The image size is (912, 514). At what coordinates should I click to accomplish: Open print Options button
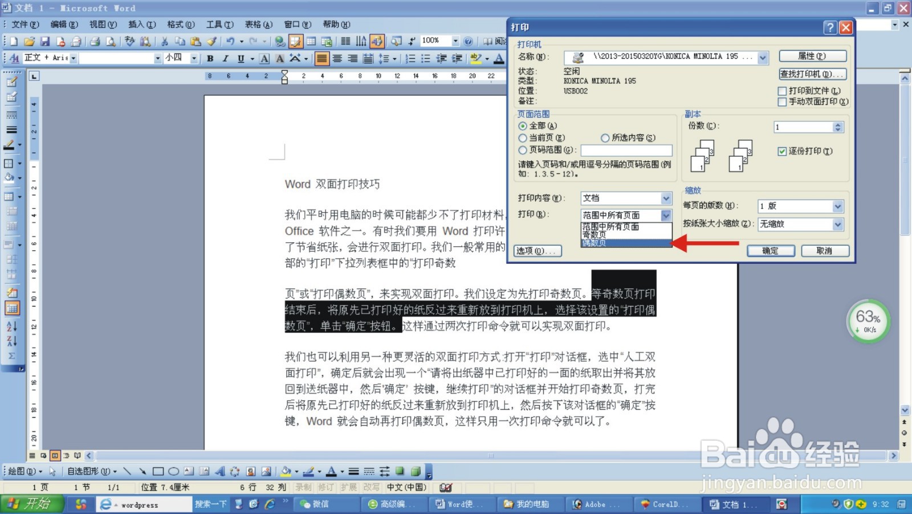pyautogui.click(x=538, y=251)
